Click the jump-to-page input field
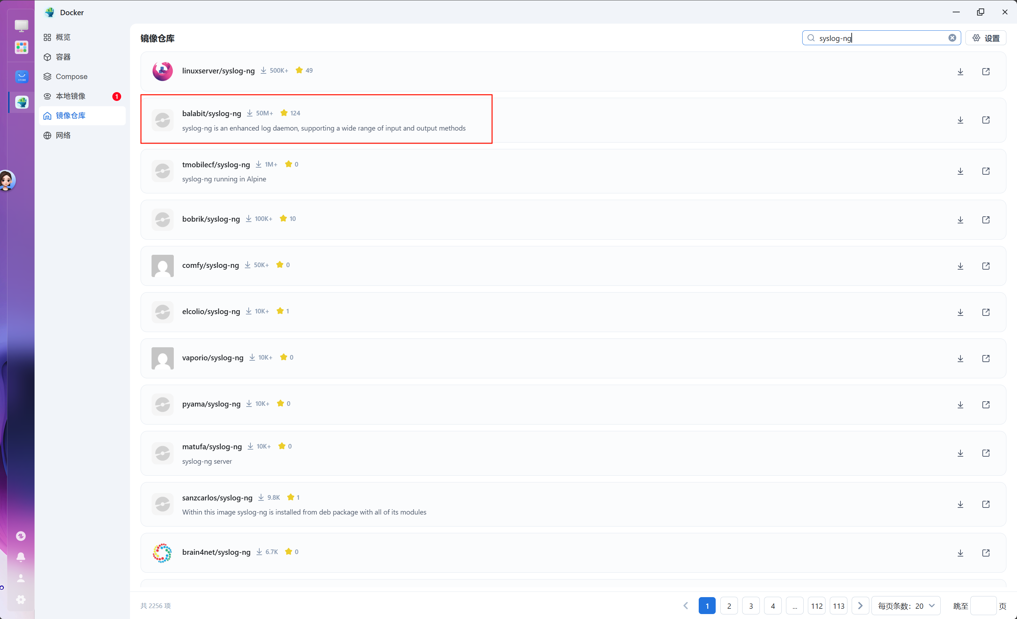1017x619 pixels. 983,606
